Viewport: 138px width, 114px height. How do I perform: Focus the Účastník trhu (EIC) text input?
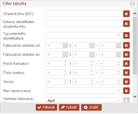pos(84,14)
